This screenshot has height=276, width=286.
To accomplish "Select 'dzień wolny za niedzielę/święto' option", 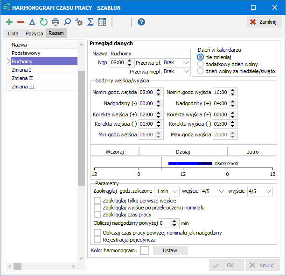I will [200, 71].
